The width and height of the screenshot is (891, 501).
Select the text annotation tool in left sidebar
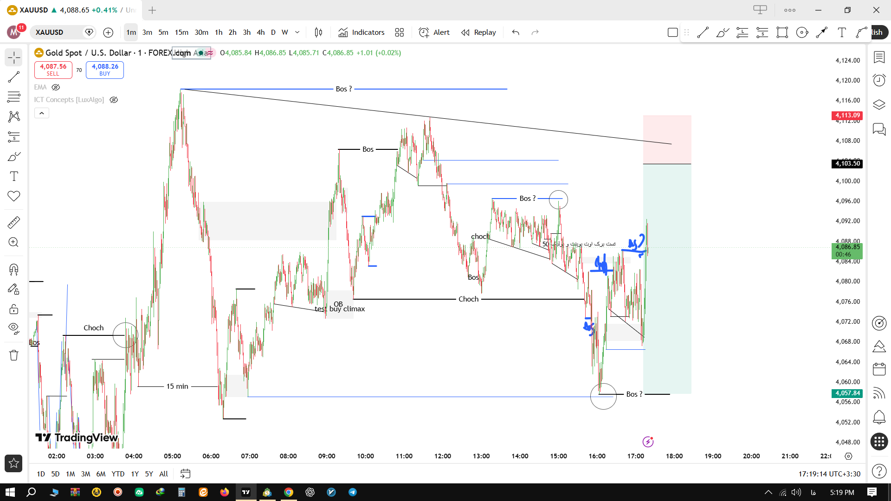[14, 176]
